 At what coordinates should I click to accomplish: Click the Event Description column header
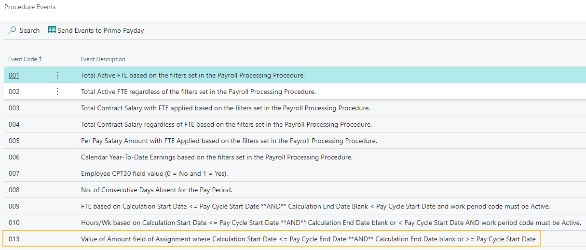coord(103,59)
